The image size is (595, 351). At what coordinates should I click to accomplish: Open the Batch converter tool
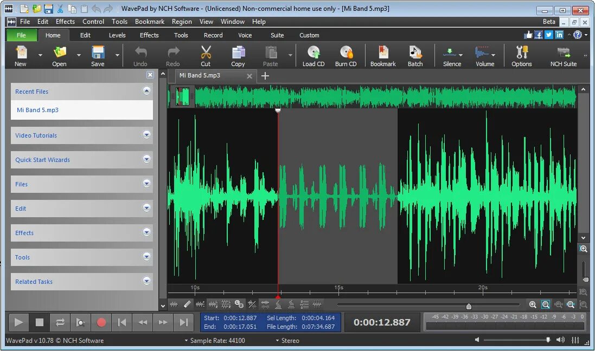pyautogui.click(x=415, y=56)
